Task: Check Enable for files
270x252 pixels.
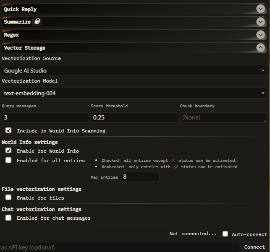Action: [8, 197]
